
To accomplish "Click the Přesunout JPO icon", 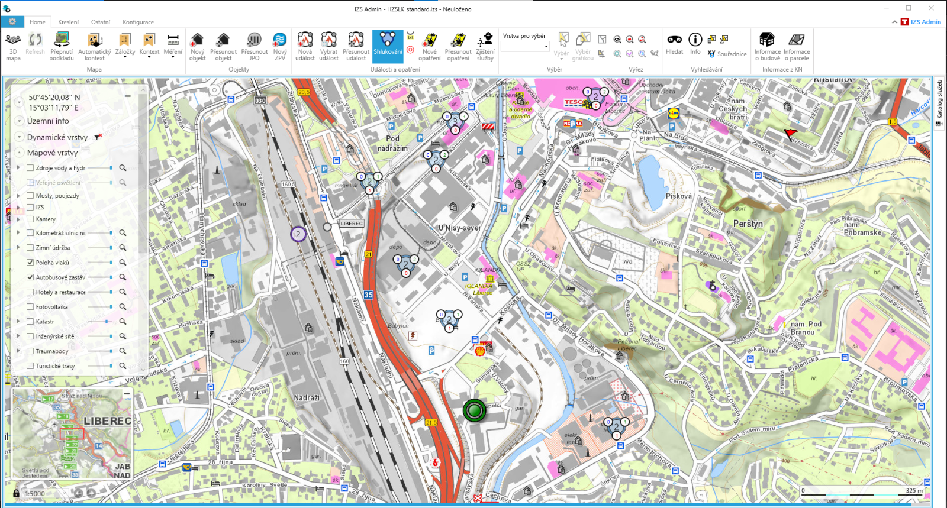I will point(254,46).
